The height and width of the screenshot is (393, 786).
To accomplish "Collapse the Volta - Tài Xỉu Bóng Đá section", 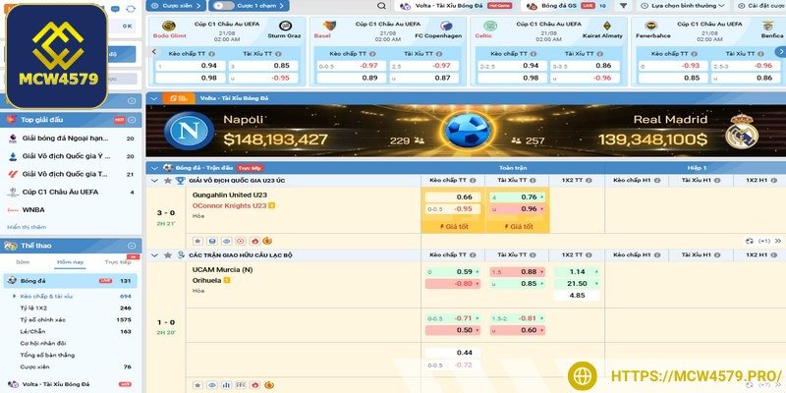I will point(154,98).
